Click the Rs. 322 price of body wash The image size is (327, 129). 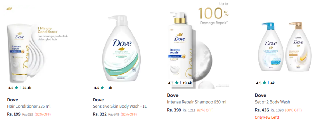tap(100, 114)
